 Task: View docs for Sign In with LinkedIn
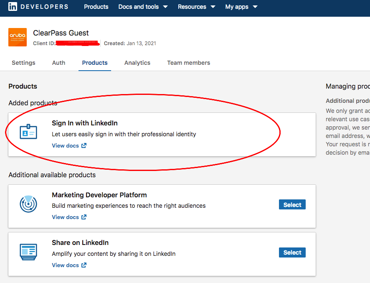[x=66, y=145]
